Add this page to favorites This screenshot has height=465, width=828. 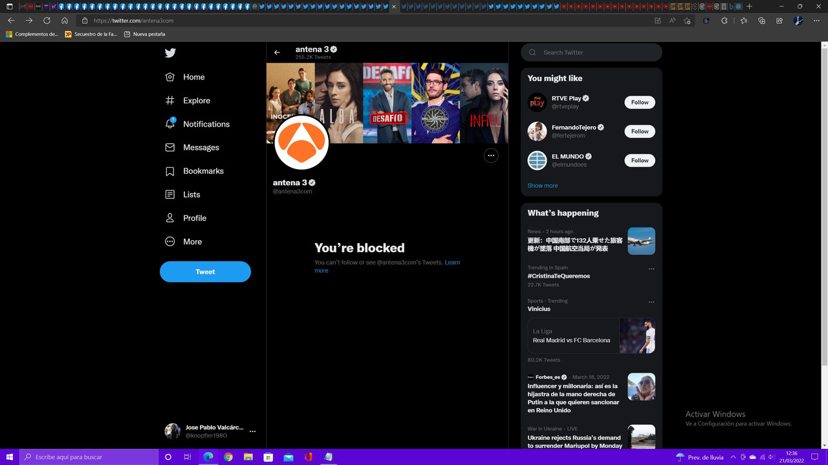tap(687, 21)
